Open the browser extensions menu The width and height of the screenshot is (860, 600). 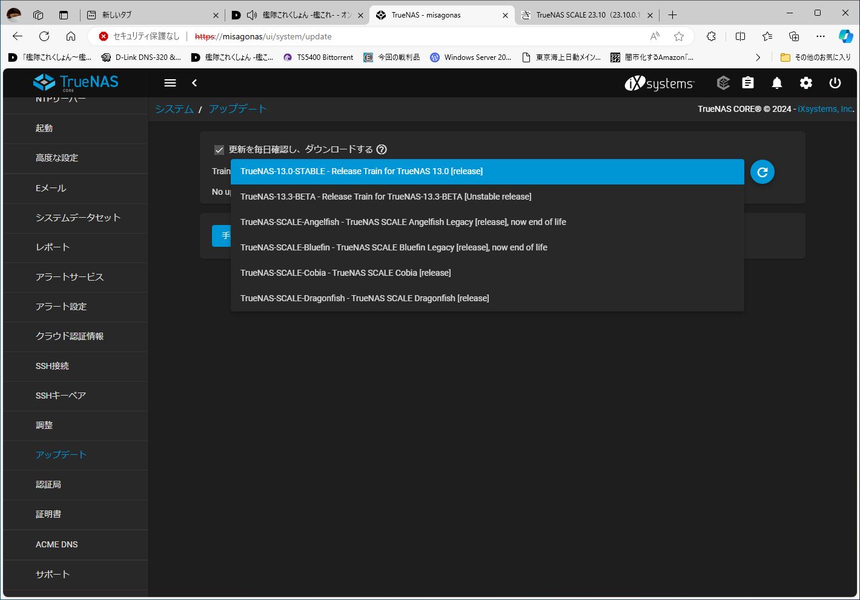tap(712, 36)
